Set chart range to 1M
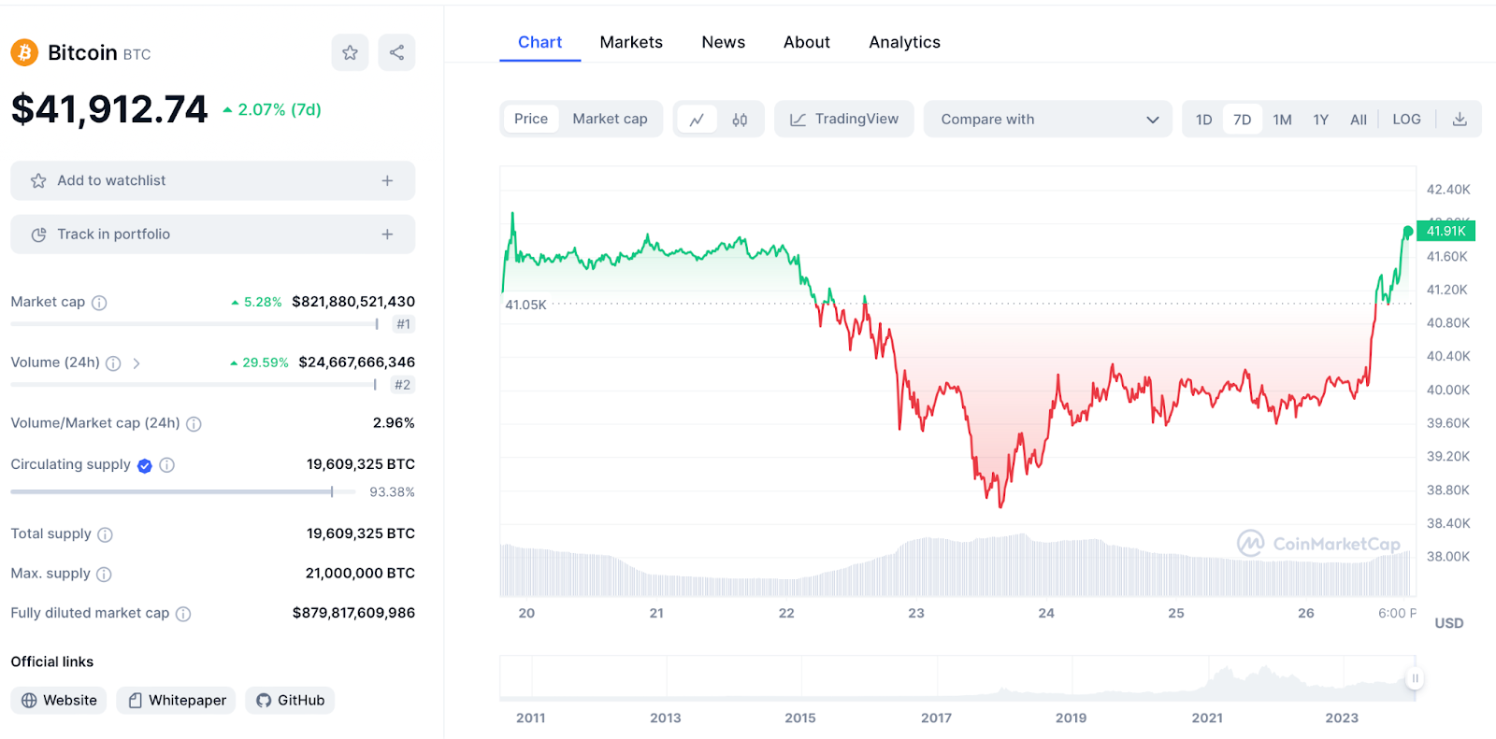This screenshot has width=1496, height=739. [x=1282, y=120]
